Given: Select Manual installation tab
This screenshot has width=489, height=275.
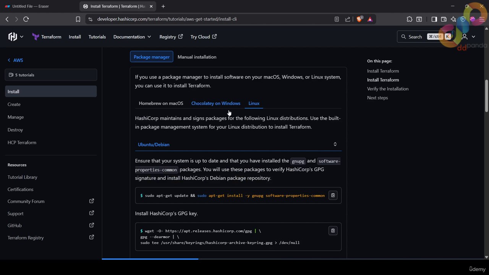Looking at the screenshot, I should pos(197,57).
